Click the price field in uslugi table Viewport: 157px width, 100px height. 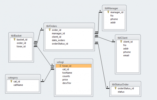65,80
